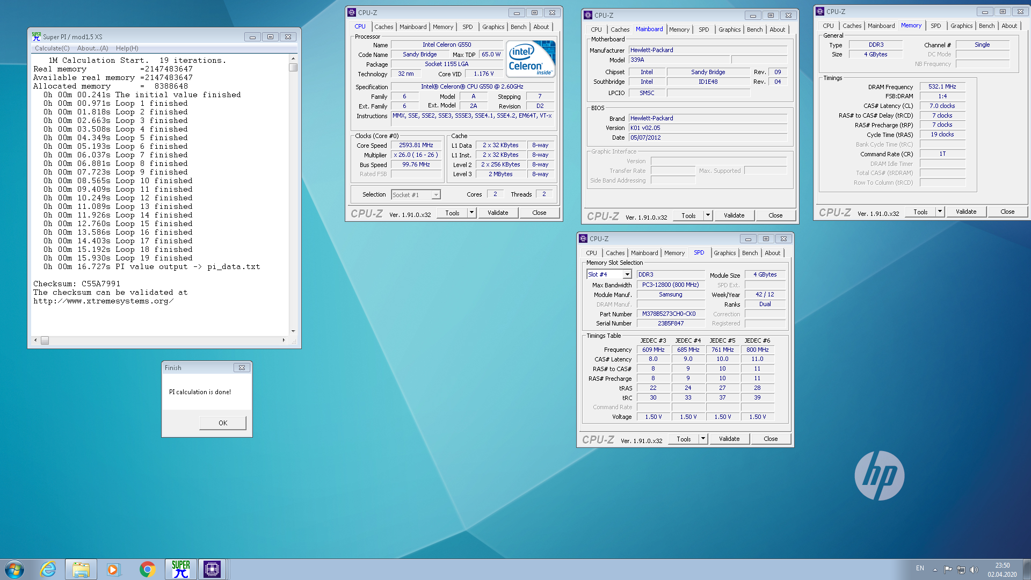Image resolution: width=1031 pixels, height=580 pixels.
Task: Click CPU-Z SPD window title icon
Action: click(583, 238)
